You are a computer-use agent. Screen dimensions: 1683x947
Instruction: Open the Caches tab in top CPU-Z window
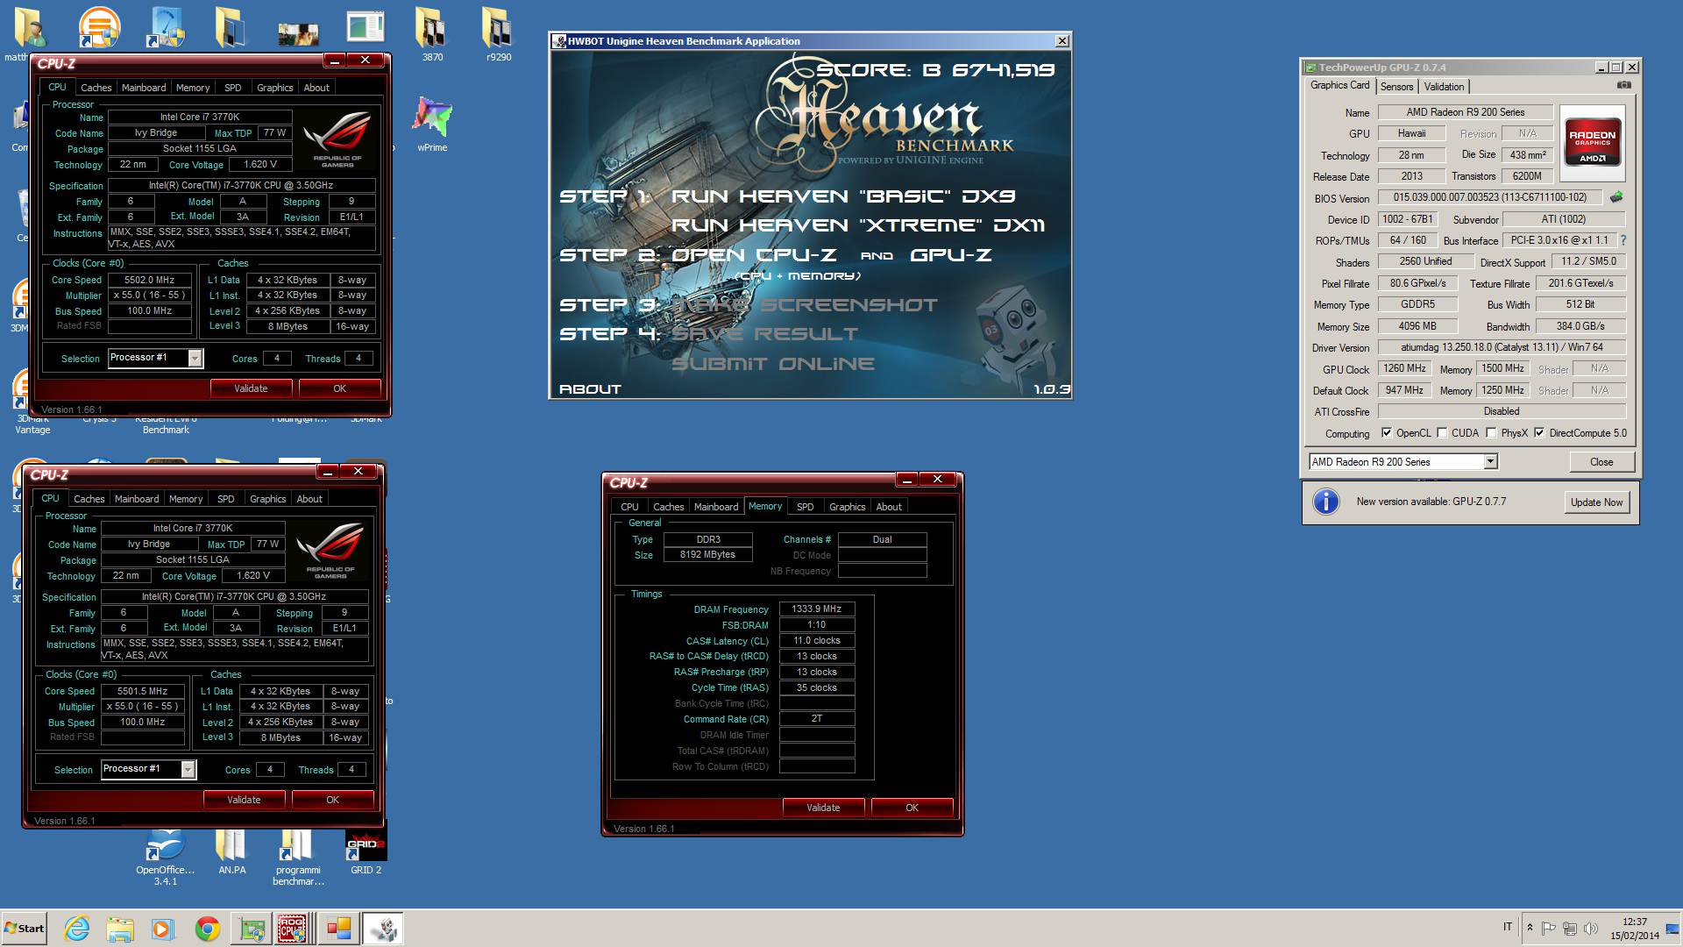click(x=96, y=88)
